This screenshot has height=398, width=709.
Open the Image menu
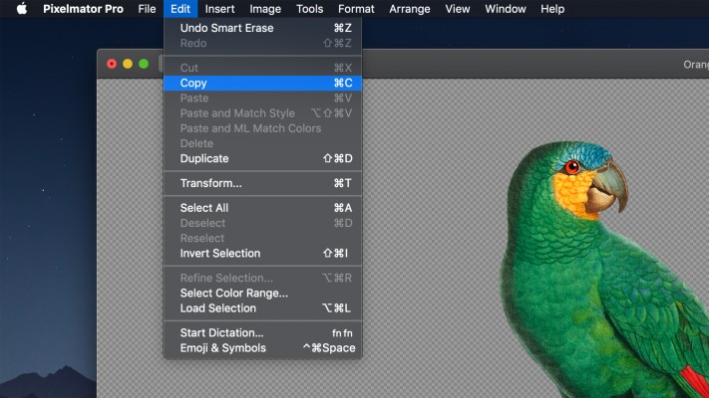point(265,9)
